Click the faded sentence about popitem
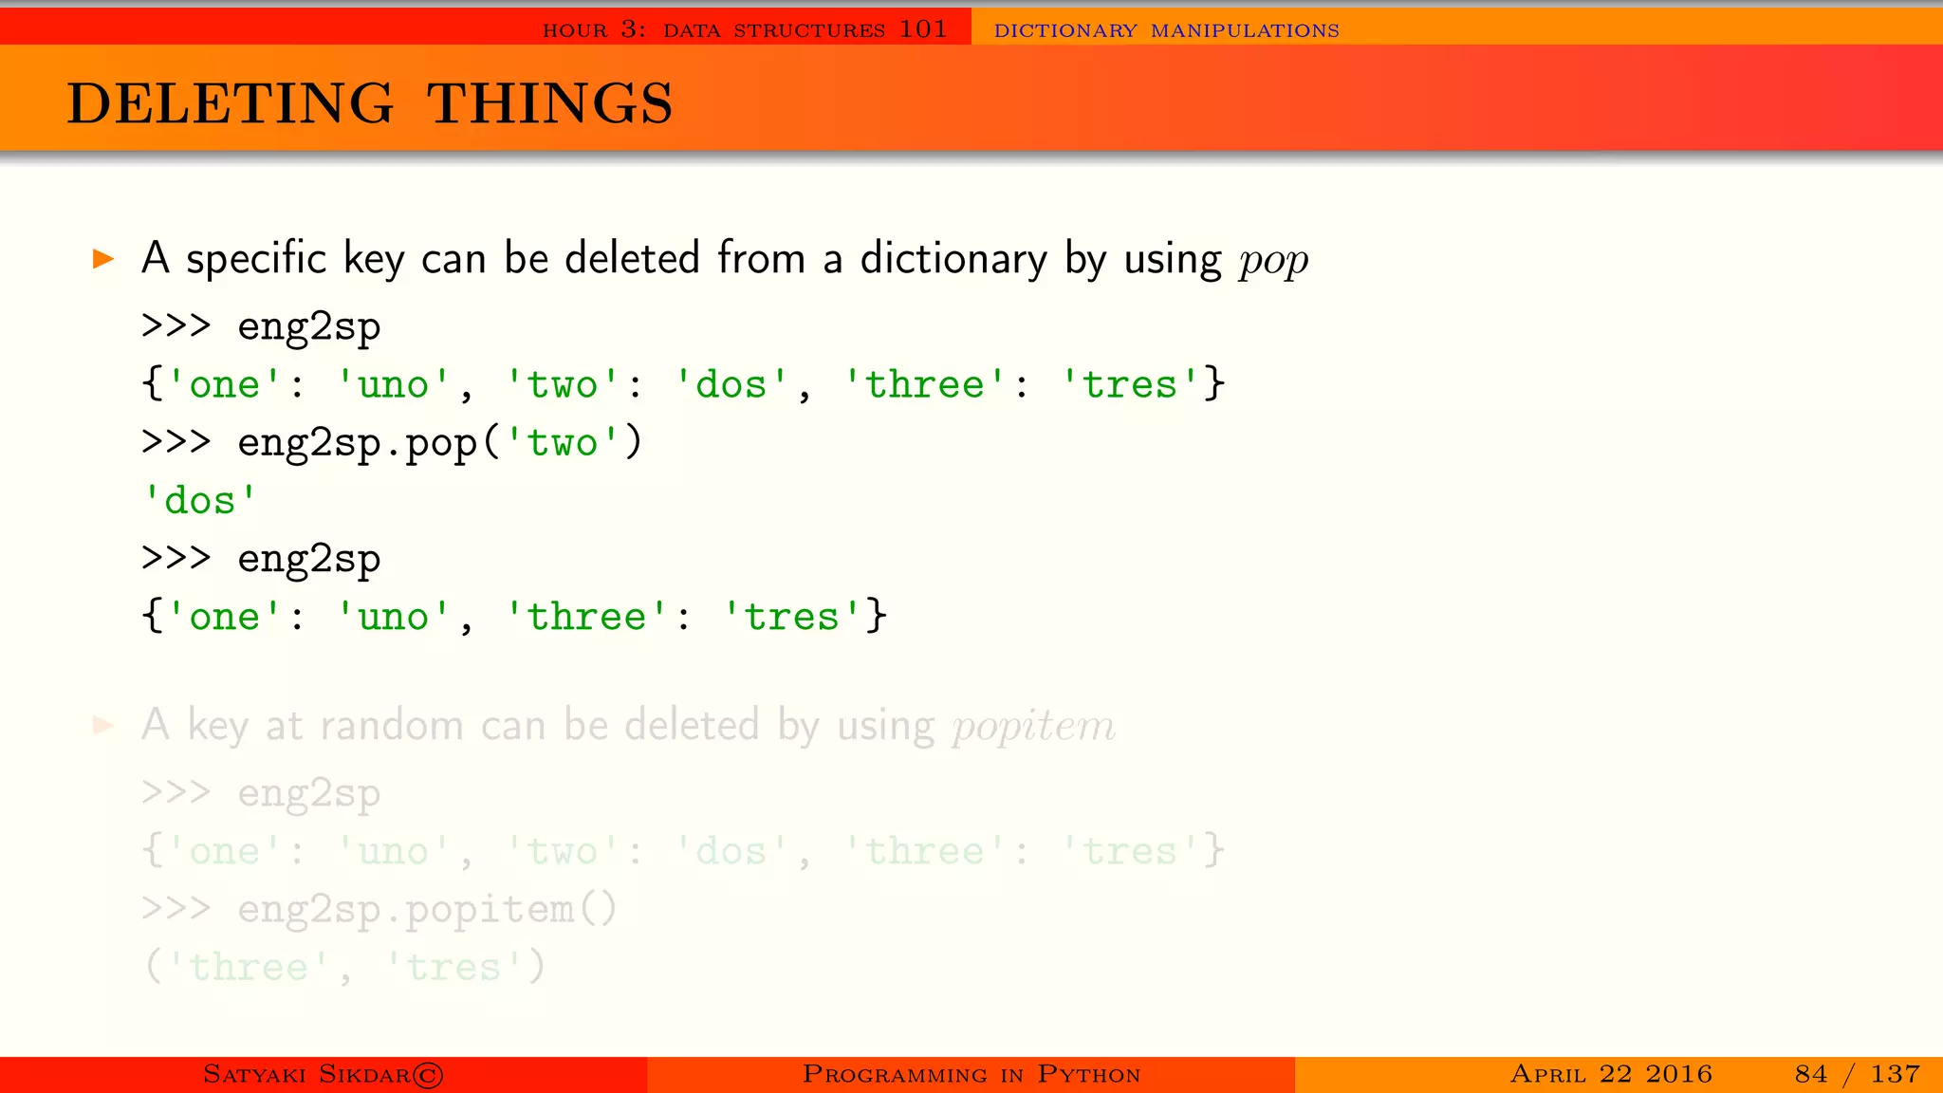Viewport: 1943px width, 1093px height. tap(628, 726)
